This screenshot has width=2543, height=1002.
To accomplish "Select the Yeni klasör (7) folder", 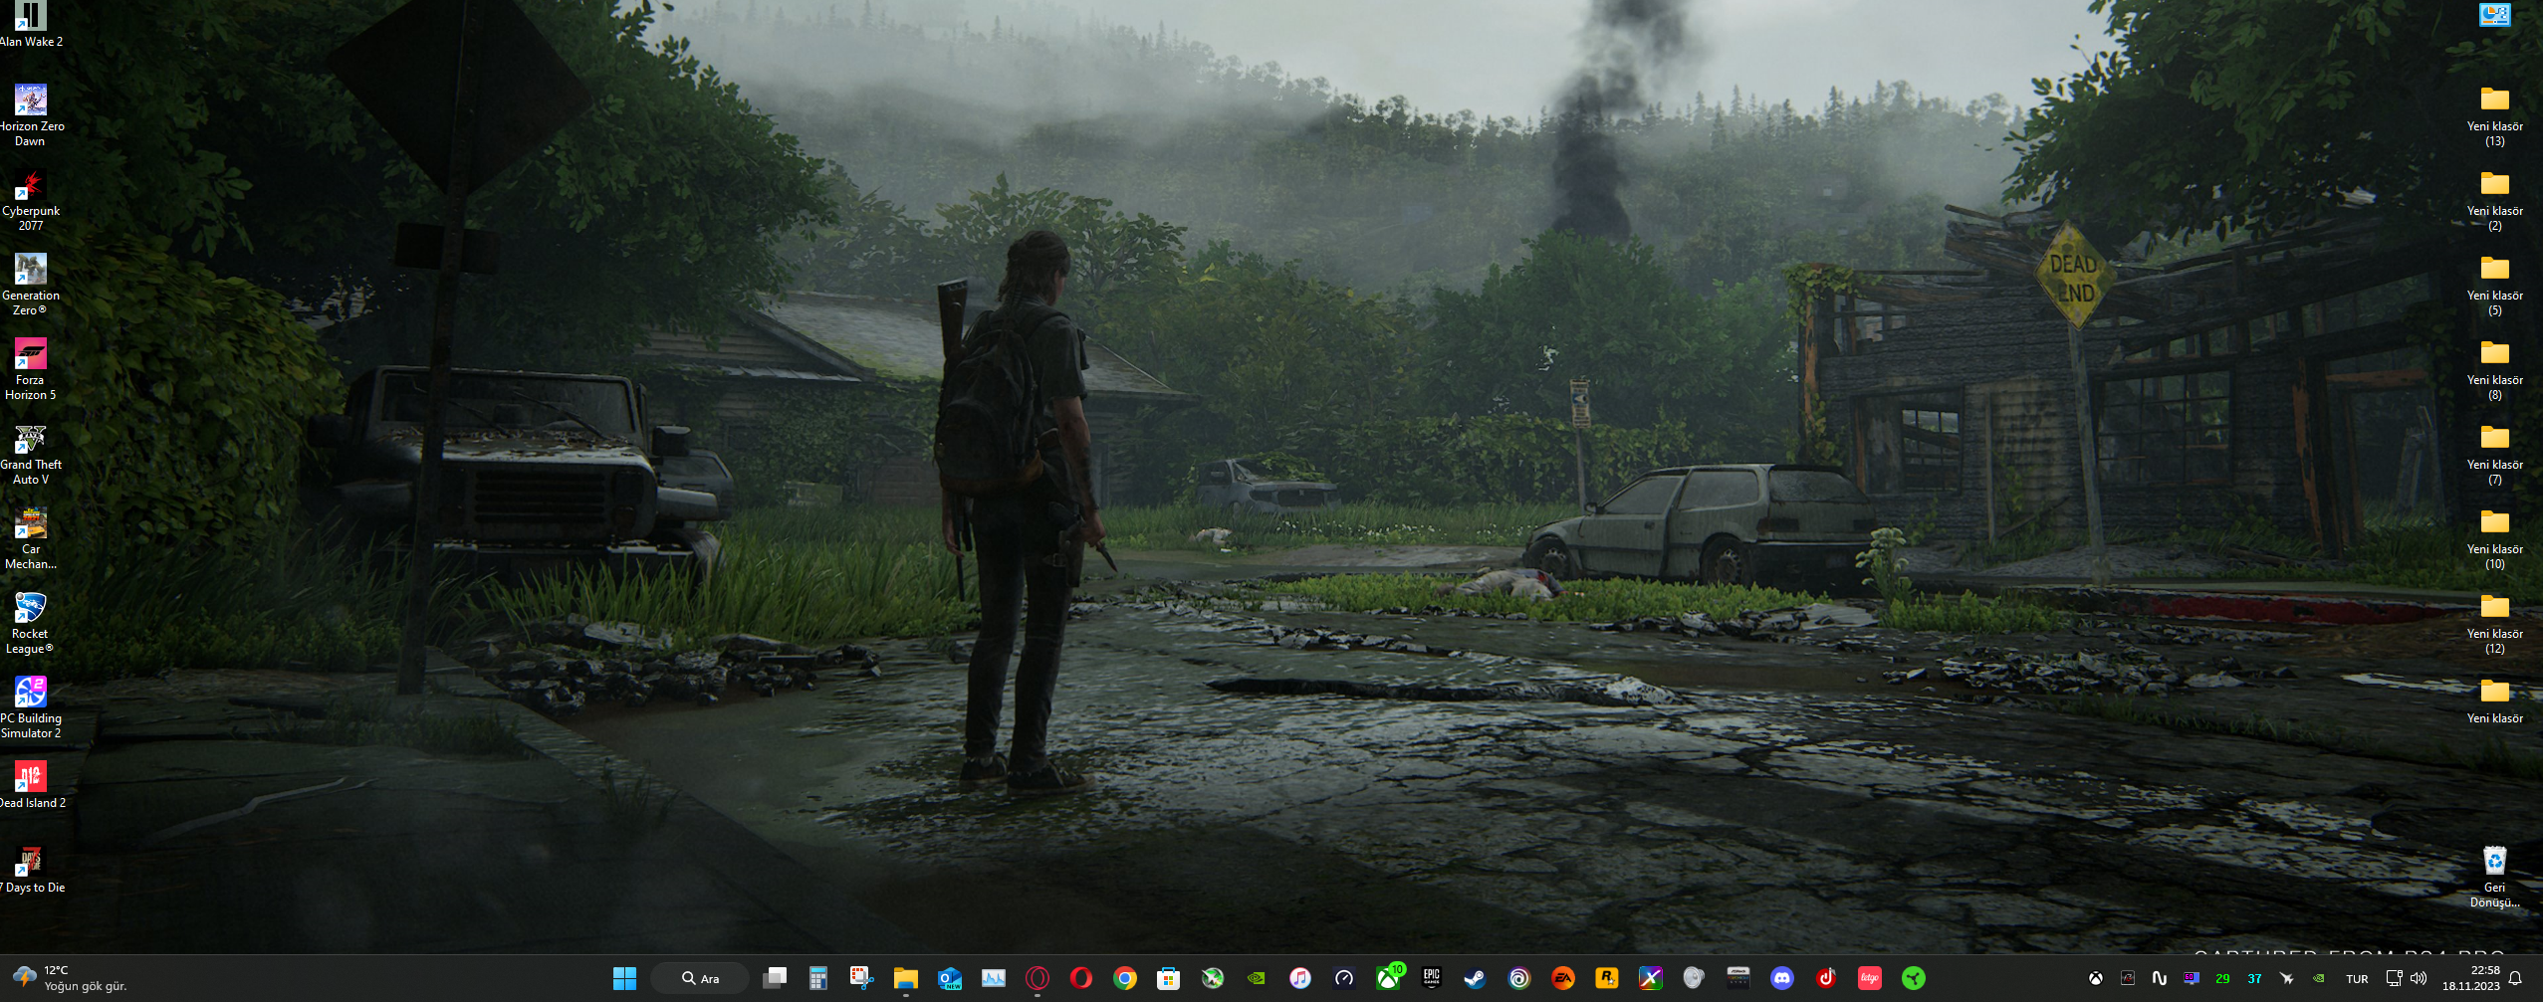I will 2494,454.
